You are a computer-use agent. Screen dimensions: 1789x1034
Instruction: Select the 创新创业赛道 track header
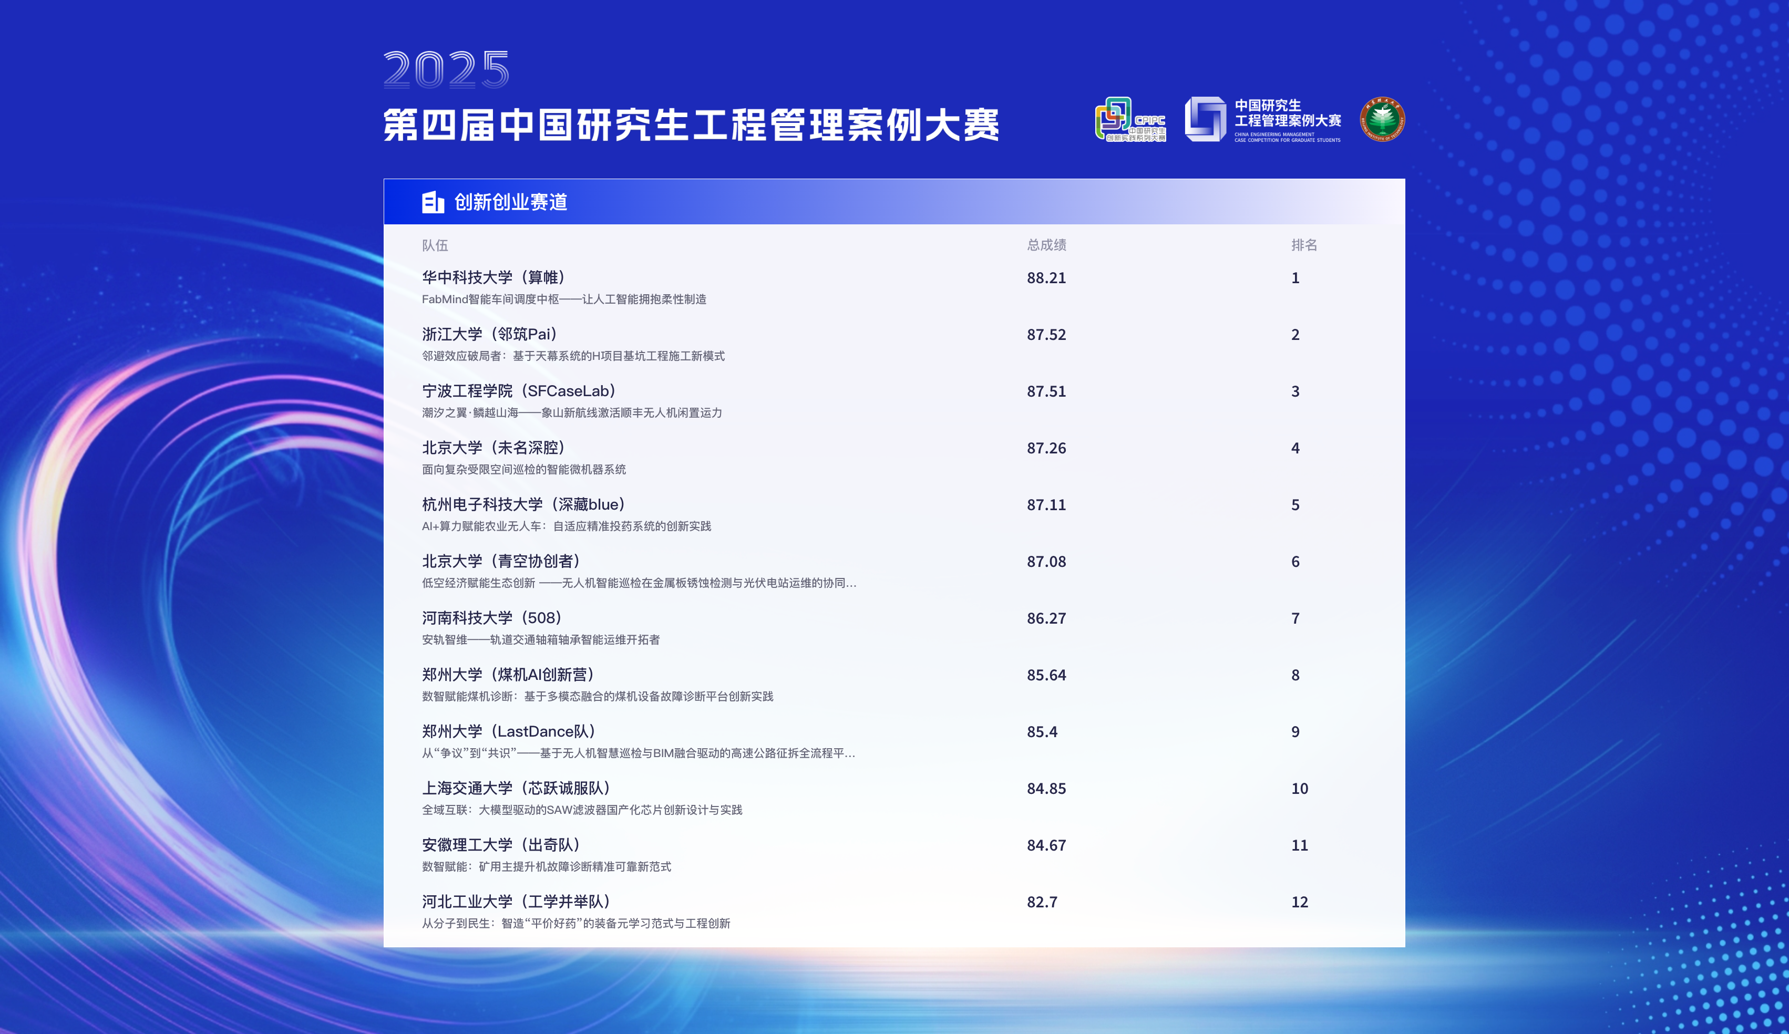pos(510,202)
